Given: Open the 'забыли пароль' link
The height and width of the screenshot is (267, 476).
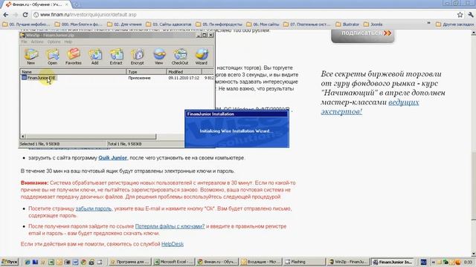Looking at the screenshot, I should pos(94,208).
